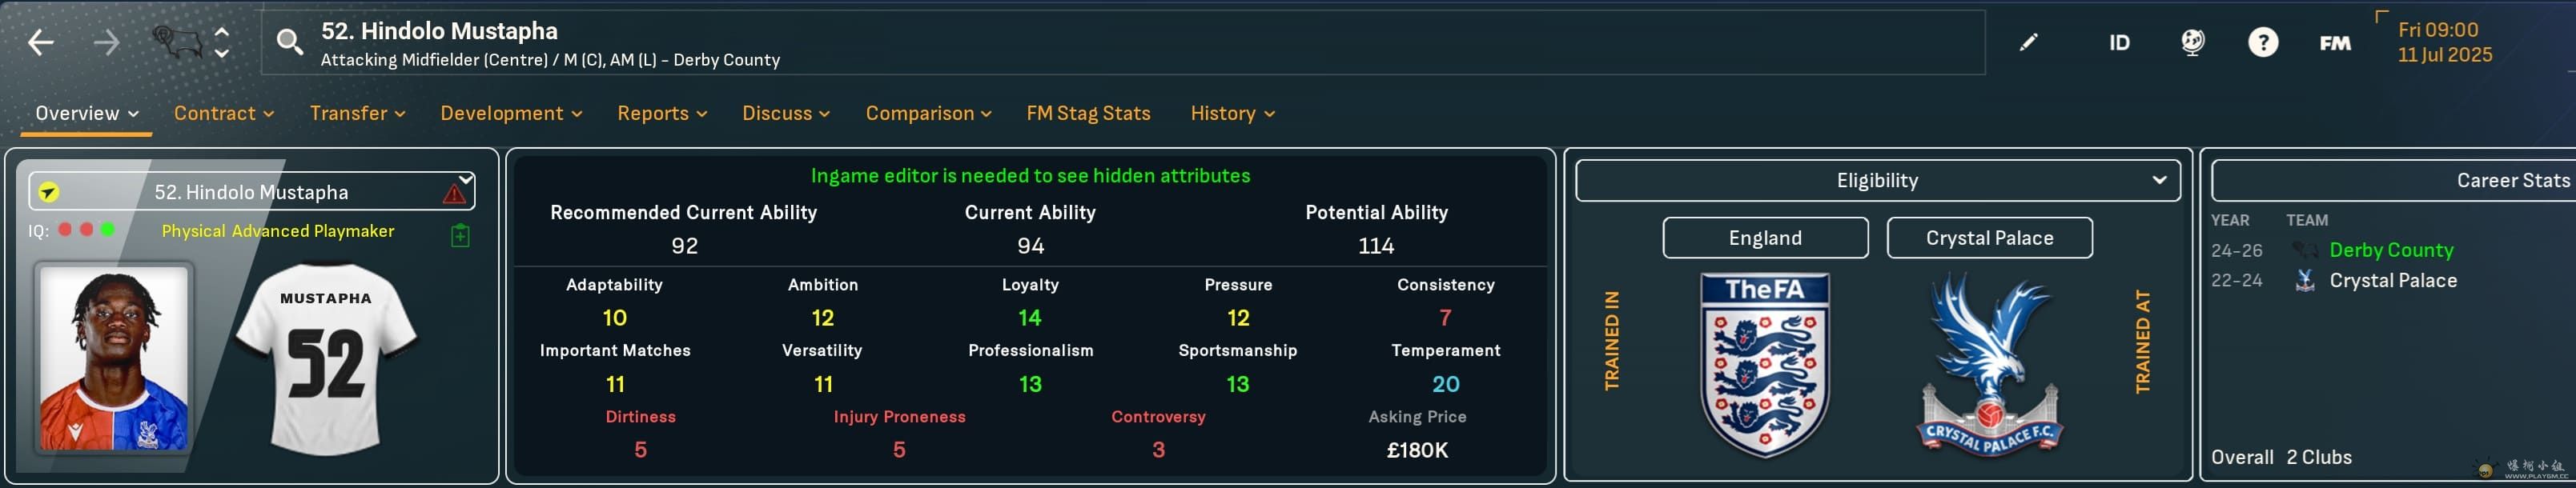Open the FM menu logo
This screenshot has height=488, width=2576.
tap(2335, 43)
